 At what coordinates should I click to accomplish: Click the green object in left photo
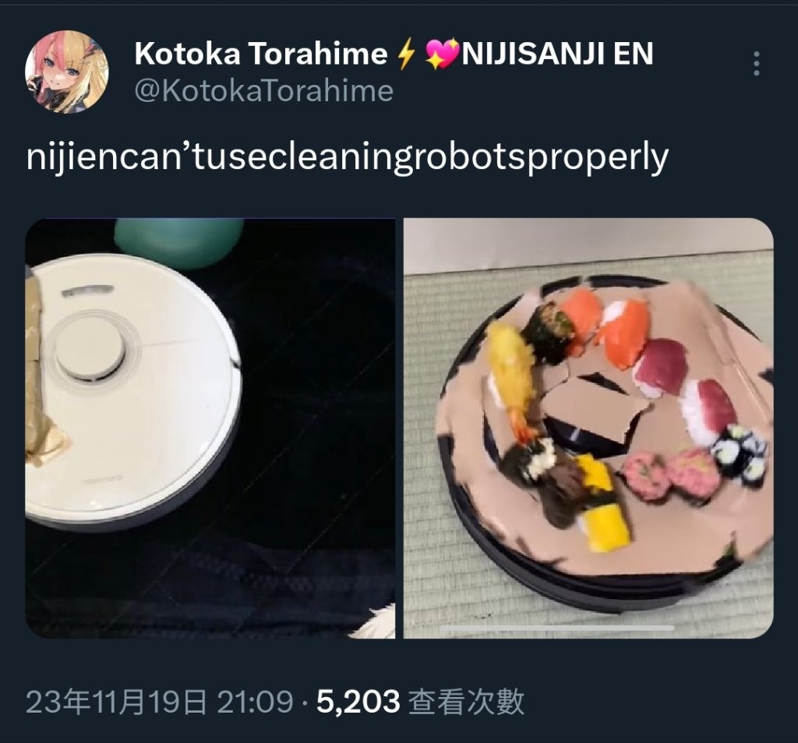179,242
